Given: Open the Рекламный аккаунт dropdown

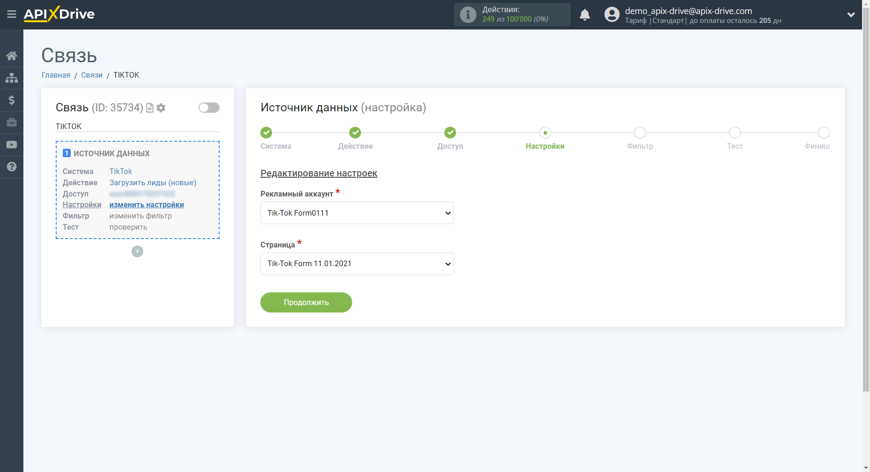Looking at the screenshot, I should pos(357,213).
